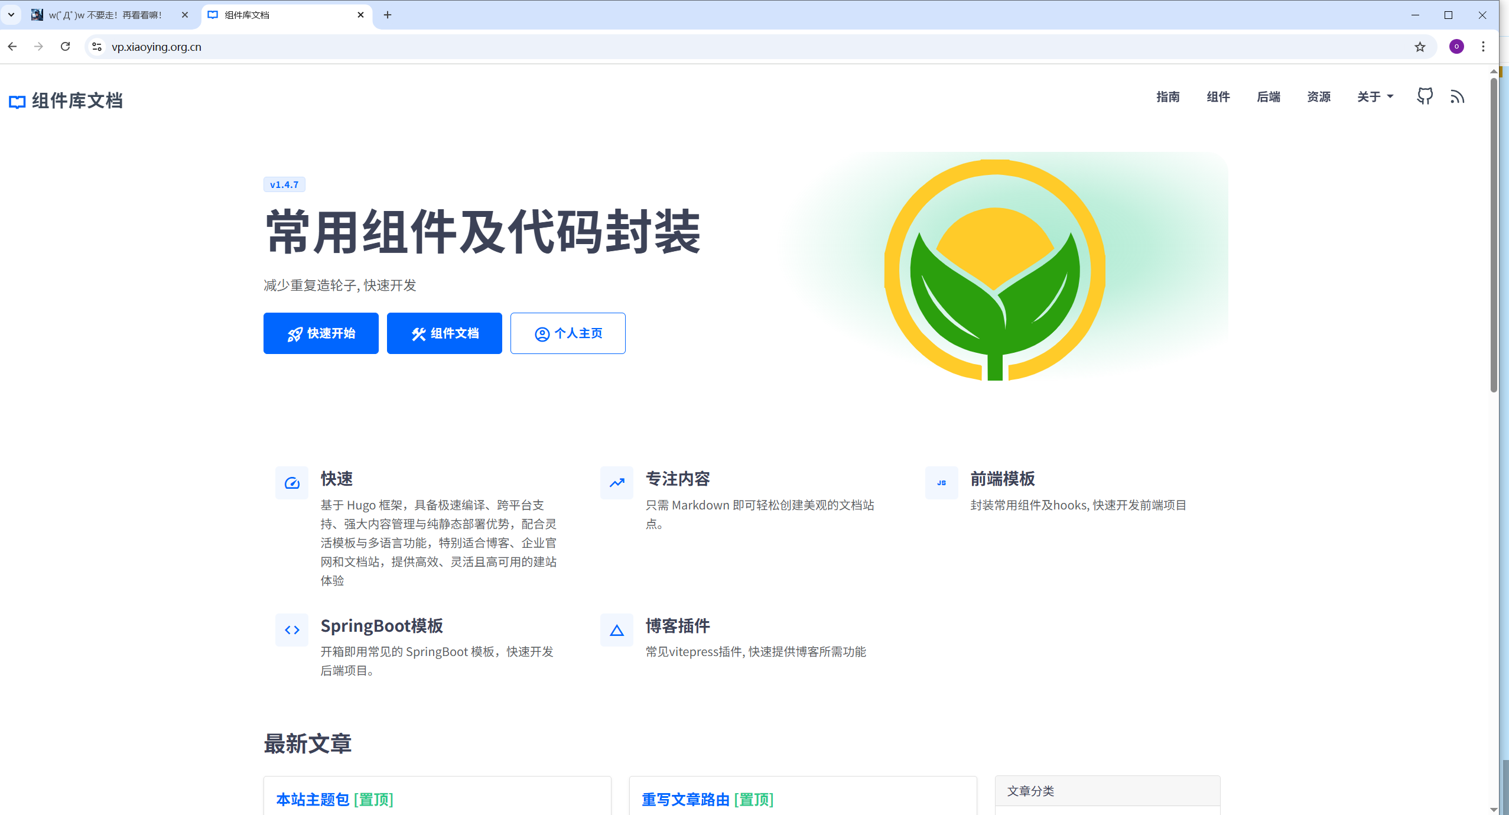
Task: Click the triangle icon beside 博客插件
Action: pos(617,630)
